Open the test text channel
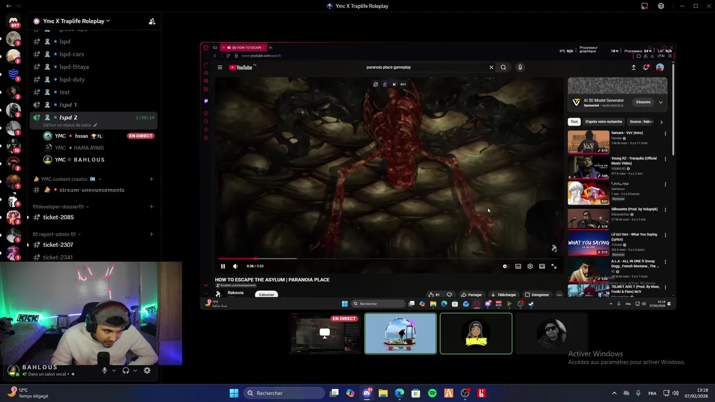 click(x=65, y=92)
